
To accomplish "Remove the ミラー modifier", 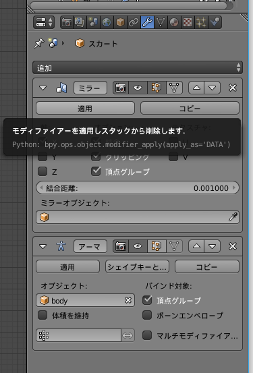I will tap(233, 88).
